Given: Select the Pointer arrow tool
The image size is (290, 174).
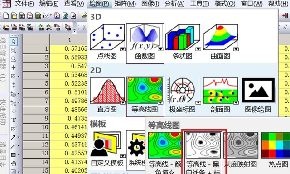Looking at the screenshot, I should pos(14,41).
